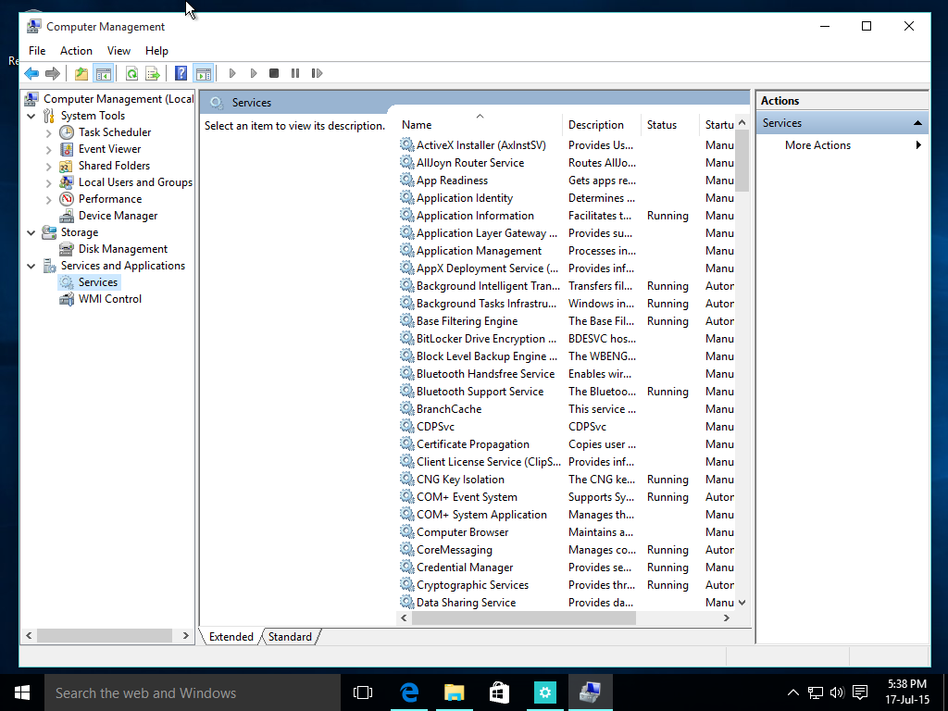The height and width of the screenshot is (711, 948).
Task: Click the BranchCache service gear icon
Action: [x=406, y=408]
